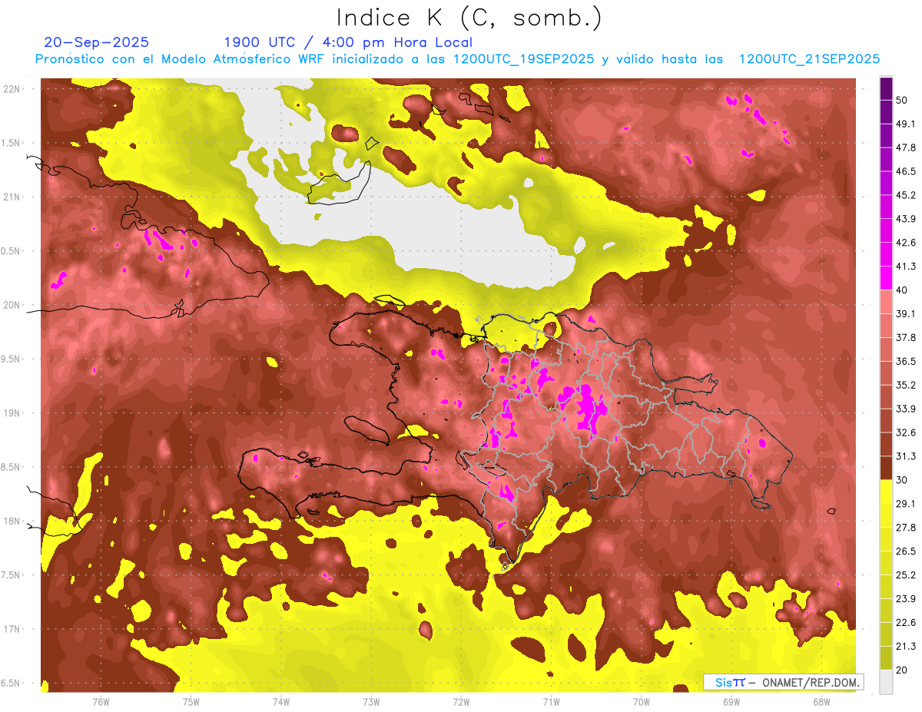The image size is (922, 712).
Task: Select the legend value "27.8"
Action: (905, 528)
